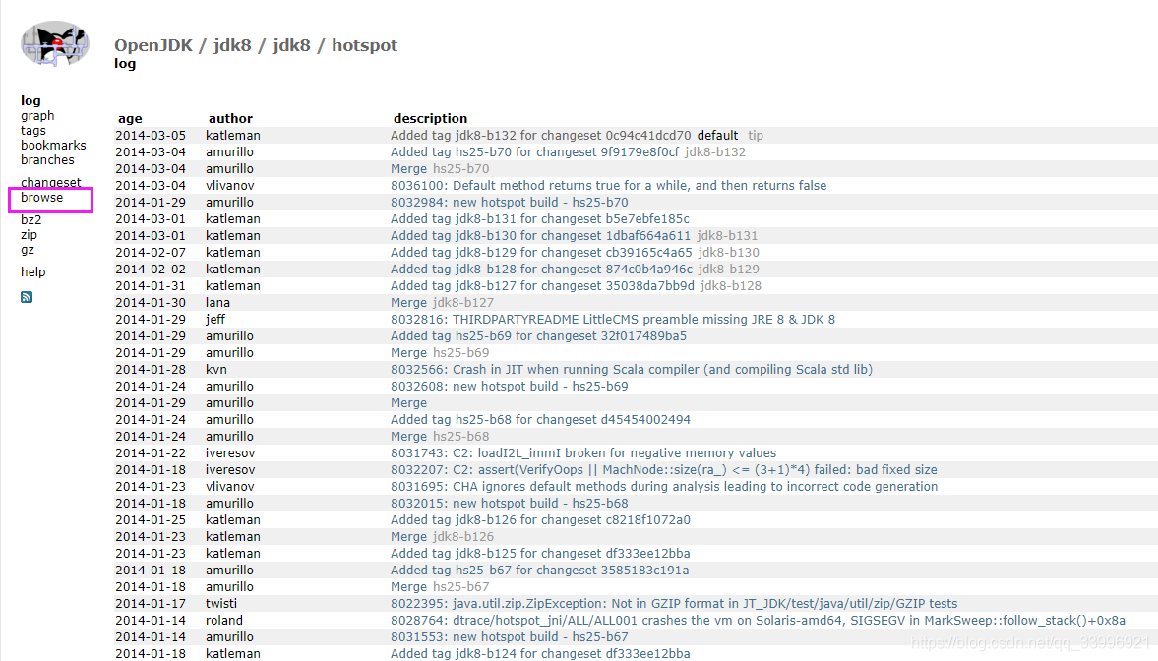
Task: Open 'Merge jdk8-b126' by katleman
Action: tap(408, 537)
